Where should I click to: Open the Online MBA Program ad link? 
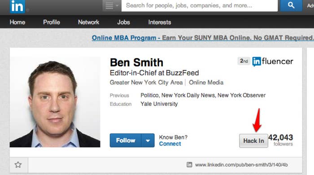(203, 38)
